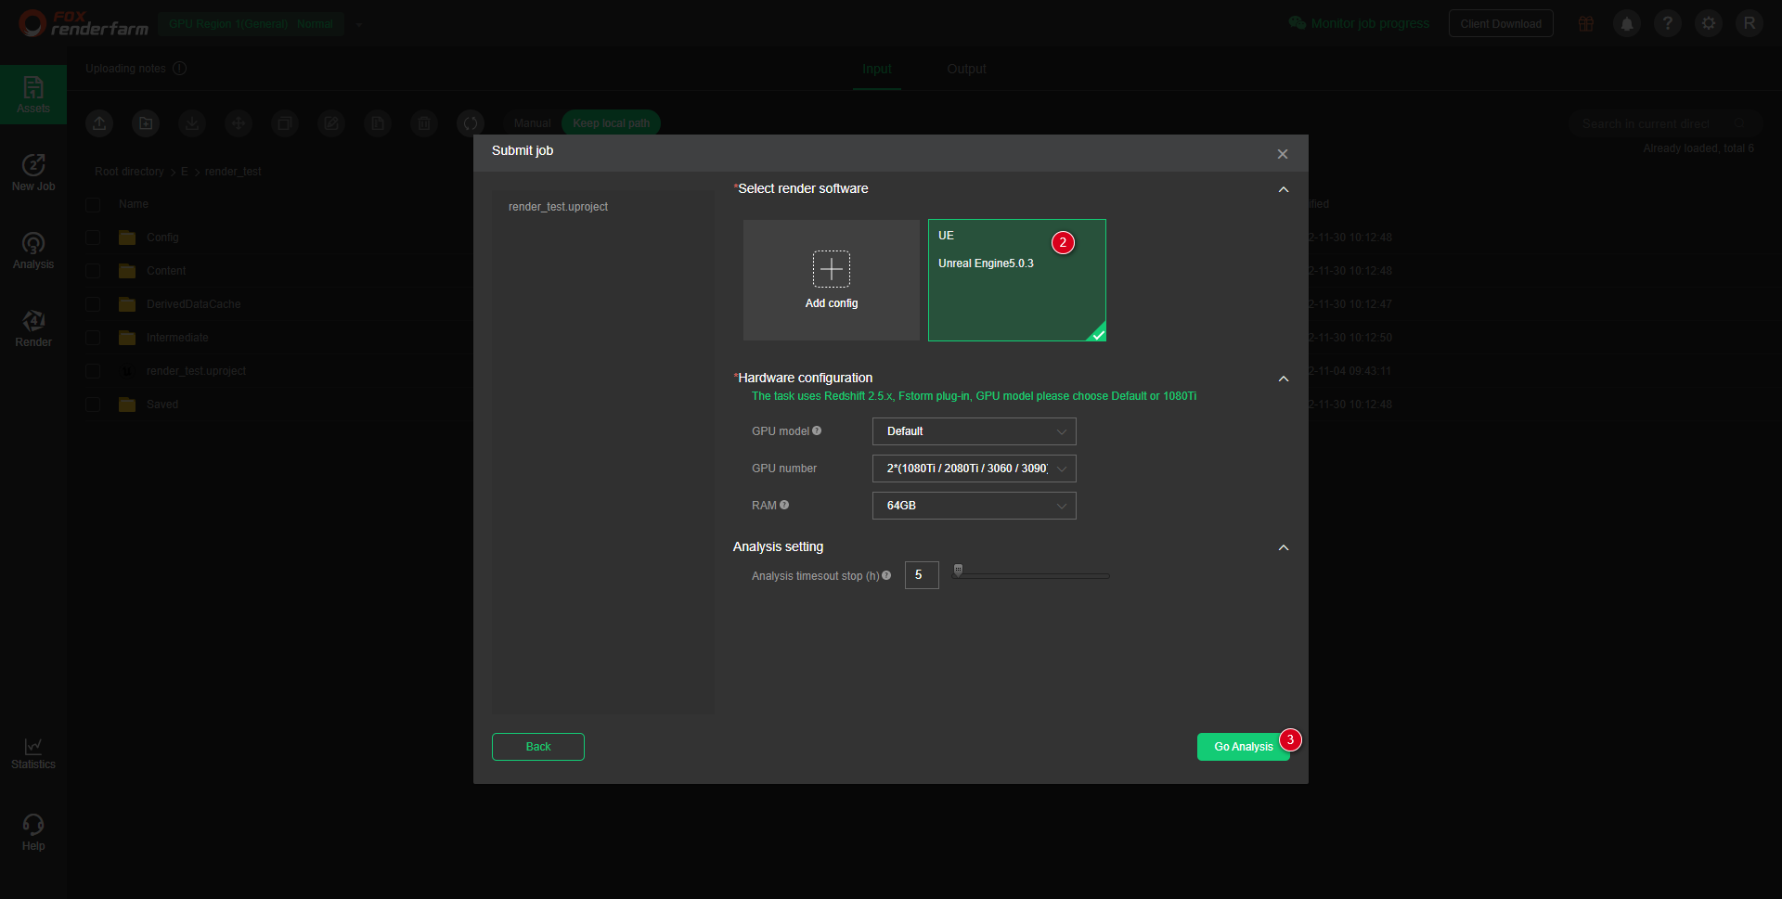Click render_test breadcrumb
The image size is (1782, 899).
coord(233,172)
